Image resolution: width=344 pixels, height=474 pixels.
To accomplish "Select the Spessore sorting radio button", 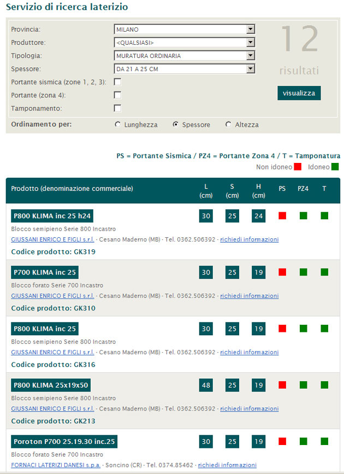I will click(x=175, y=125).
